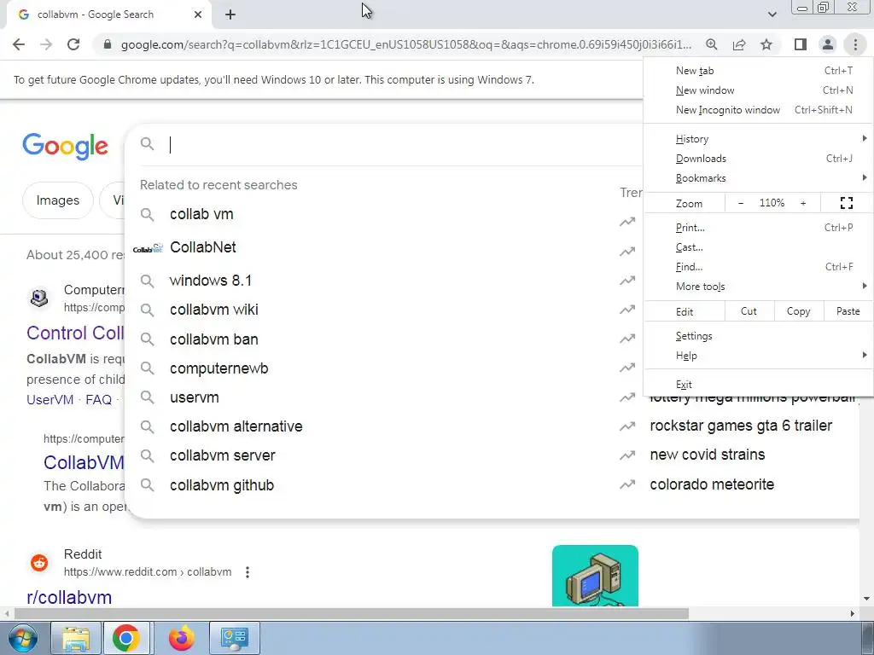This screenshot has height=655, width=874.
Task: Click the Reddit favicon
Action: pyautogui.click(x=39, y=563)
